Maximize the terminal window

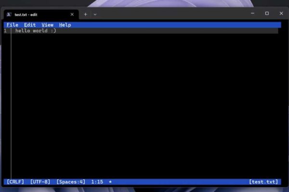pyautogui.click(x=267, y=13)
